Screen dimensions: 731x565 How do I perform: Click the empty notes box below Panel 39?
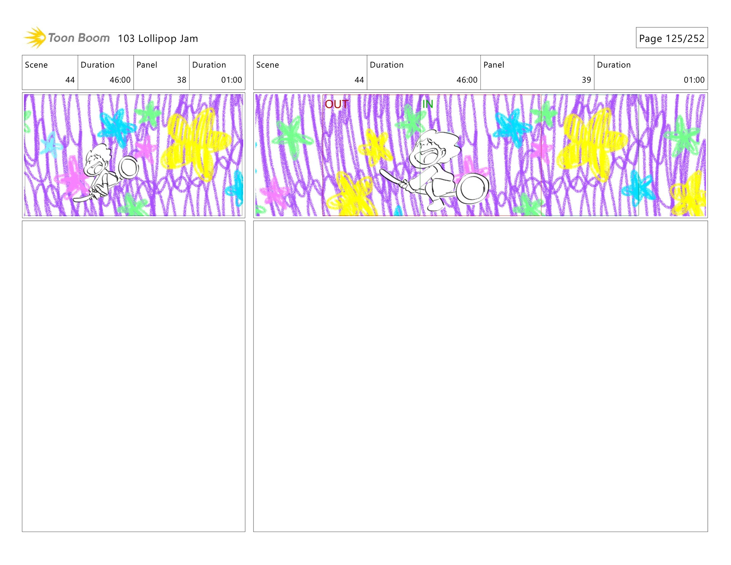(480, 376)
